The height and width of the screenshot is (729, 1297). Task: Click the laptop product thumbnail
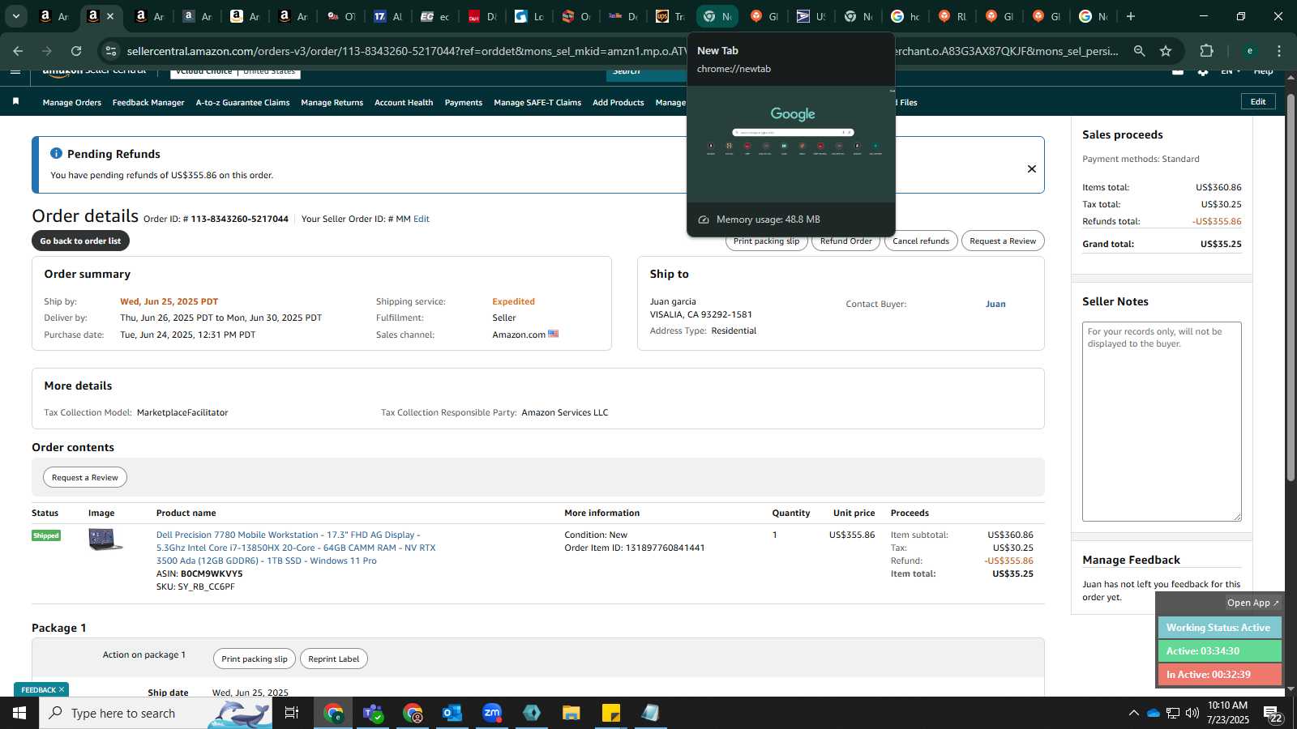[105, 539]
